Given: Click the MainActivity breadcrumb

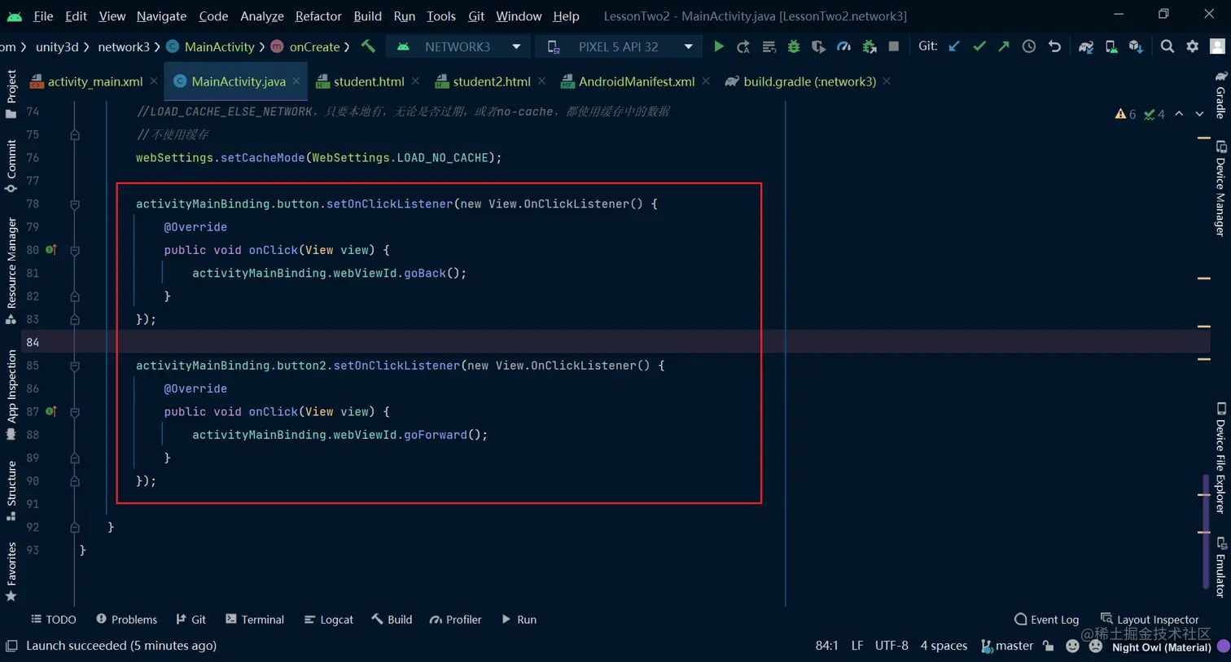Looking at the screenshot, I should (x=211, y=46).
